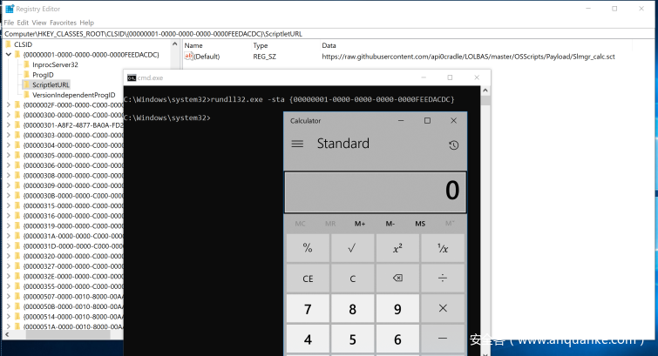The image size is (658, 356).
Task: Click the 6 key in Calculator
Action: (397, 339)
